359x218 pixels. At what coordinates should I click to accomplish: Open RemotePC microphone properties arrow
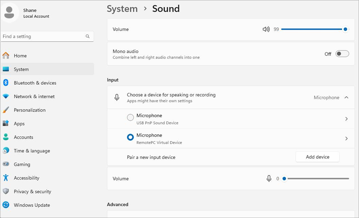(x=346, y=139)
